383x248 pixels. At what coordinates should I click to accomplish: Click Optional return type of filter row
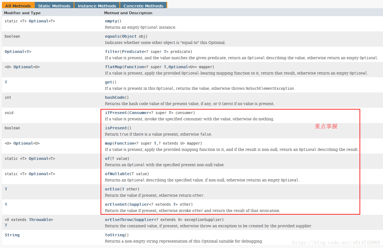tap(15, 52)
